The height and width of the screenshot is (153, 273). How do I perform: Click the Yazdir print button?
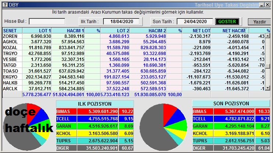pos(259,22)
